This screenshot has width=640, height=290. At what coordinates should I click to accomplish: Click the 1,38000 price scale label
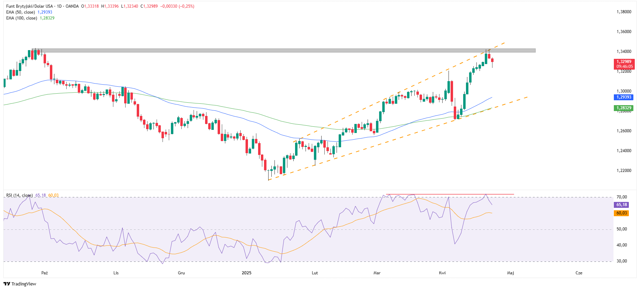[x=624, y=12]
